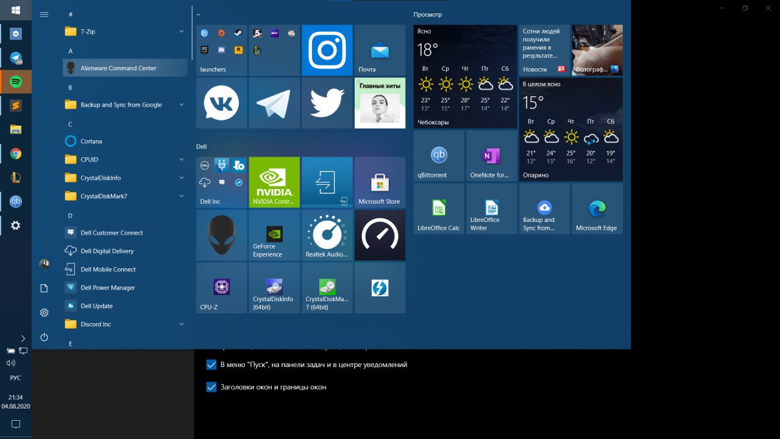Open the Documents icon in Start sidebar
780x439 pixels.
(44, 288)
